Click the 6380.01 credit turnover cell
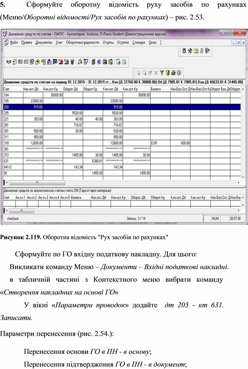The width and height of the screenshot is (248, 369). tap(93, 161)
